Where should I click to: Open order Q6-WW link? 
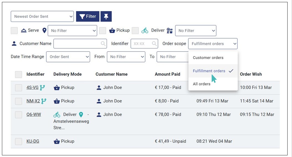click(34, 114)
